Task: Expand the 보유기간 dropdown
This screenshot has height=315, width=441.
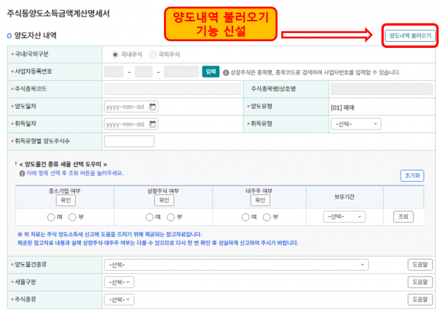Action: [344, 217]
